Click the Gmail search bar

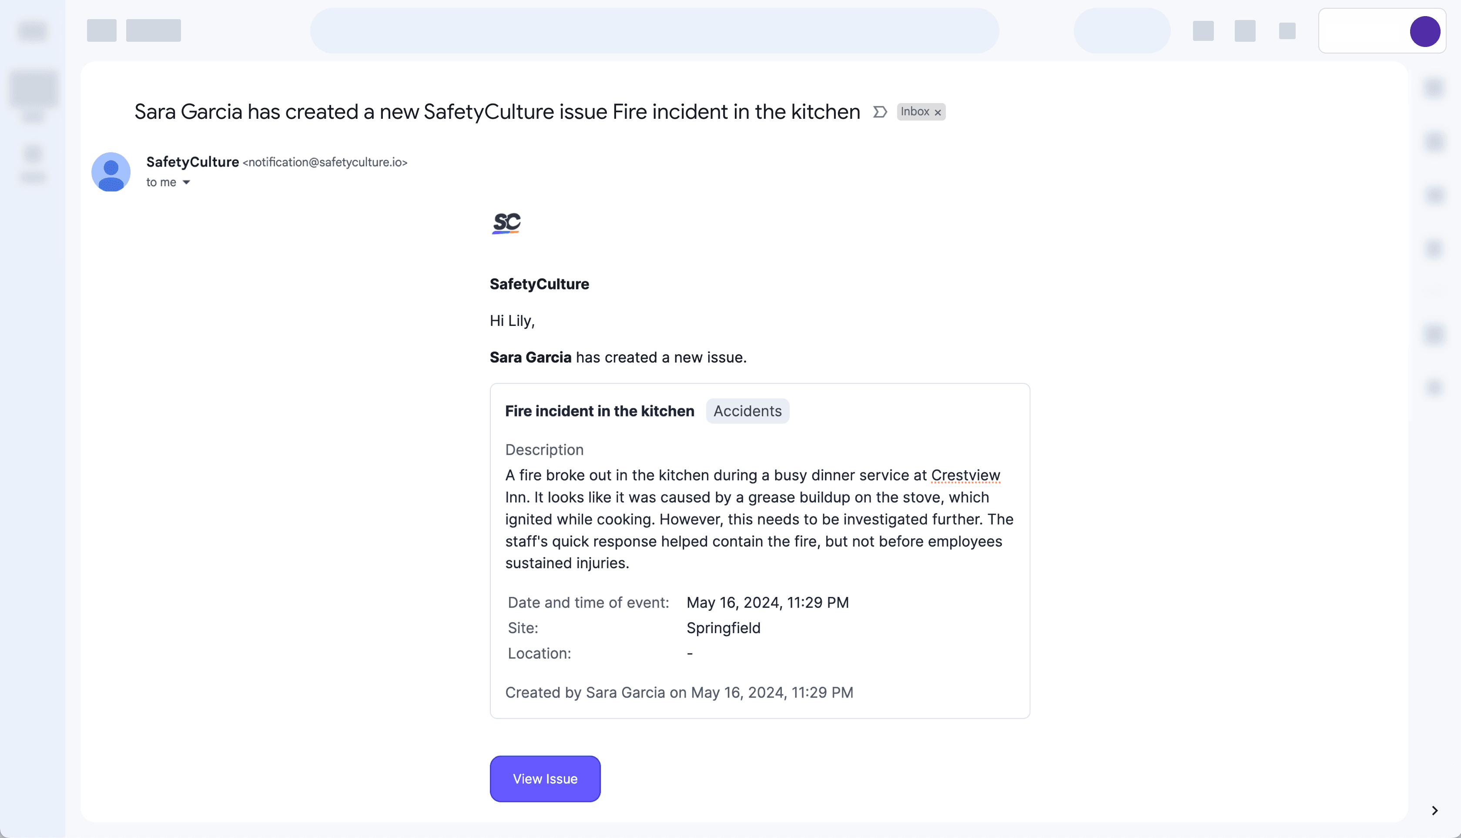pyautogui.click(x=653, y=30)
